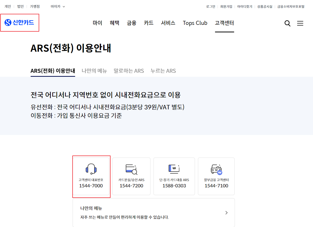Click the headset icon for 고객센터 대표번호
The image size is (313, 227).
tap(91, 169)
